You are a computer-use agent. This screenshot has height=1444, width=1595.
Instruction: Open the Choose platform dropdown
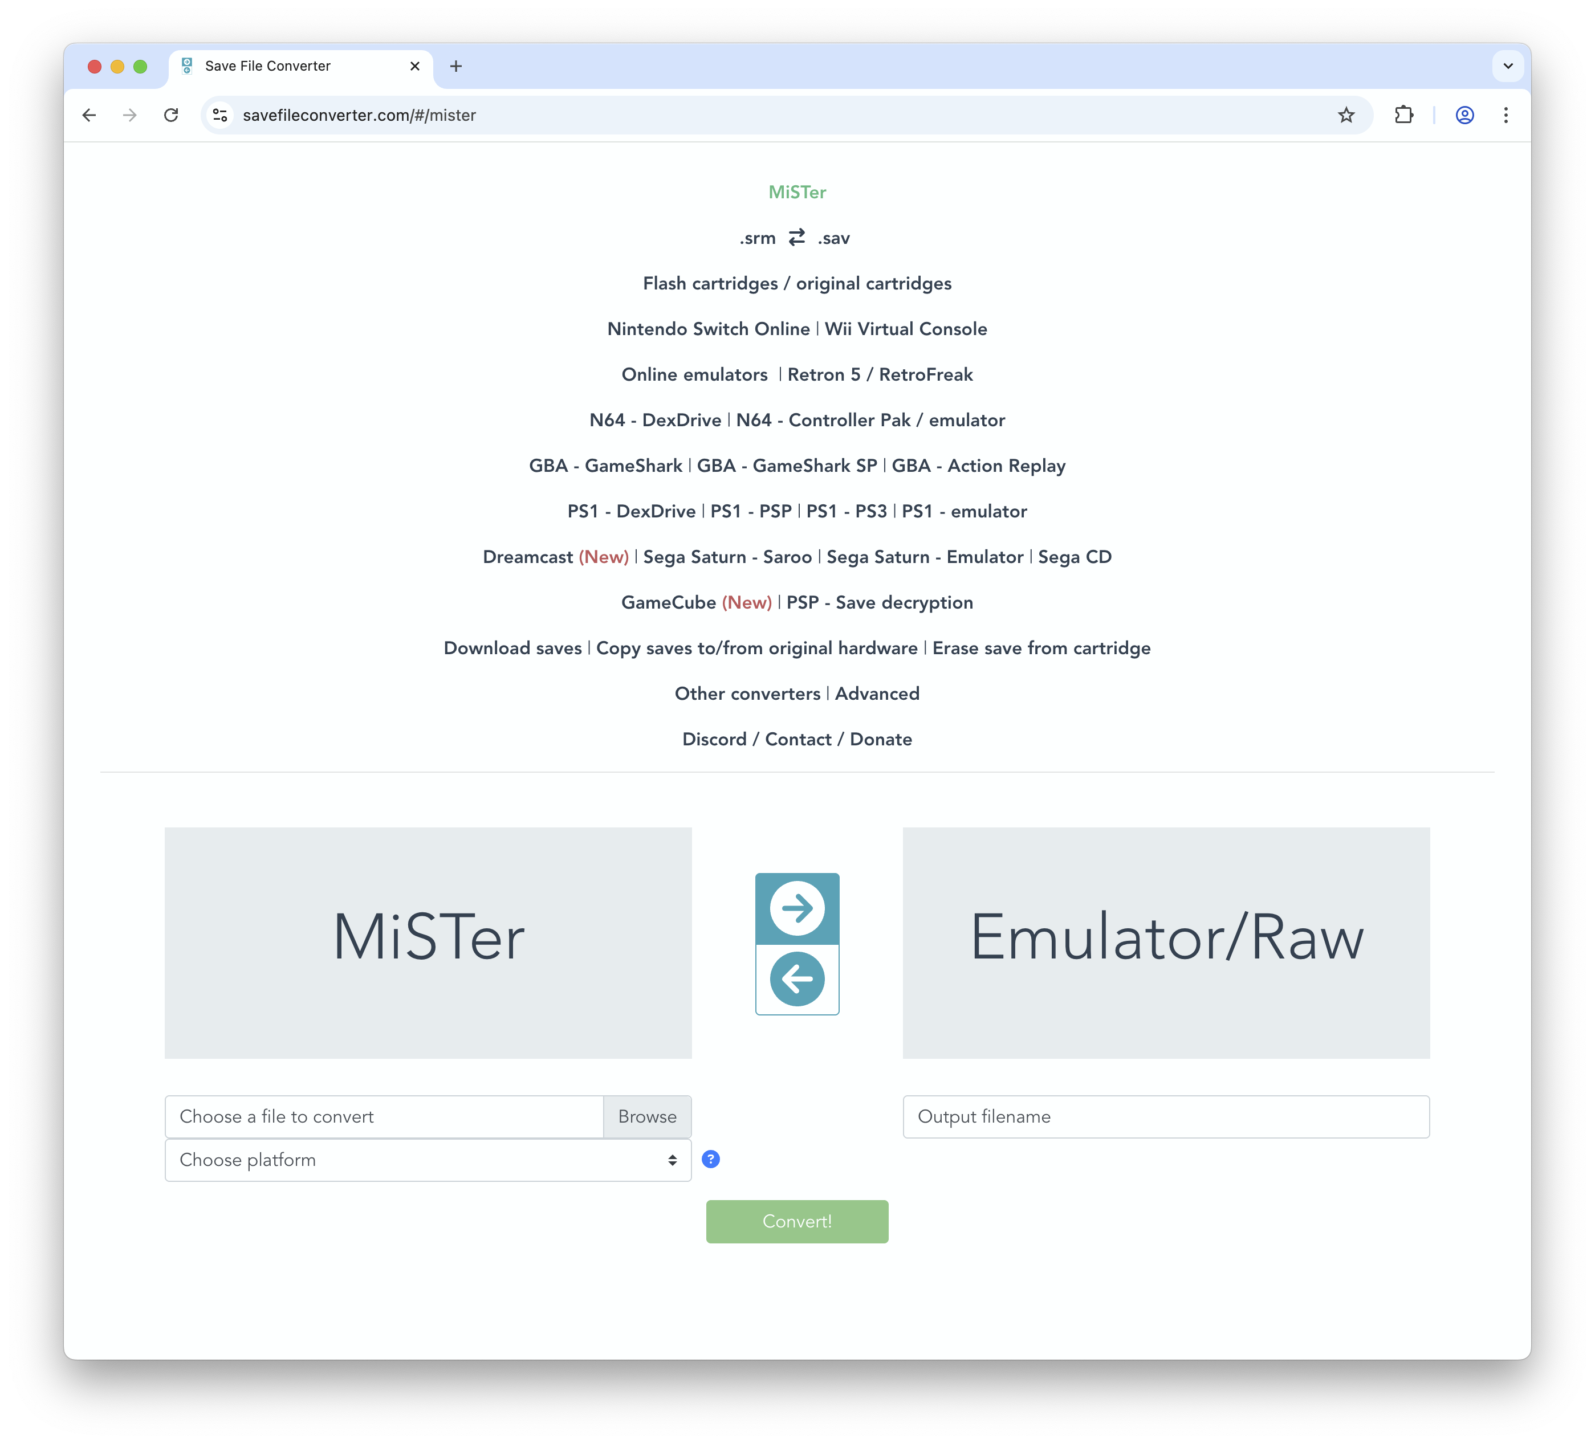tap(427, 1160)
